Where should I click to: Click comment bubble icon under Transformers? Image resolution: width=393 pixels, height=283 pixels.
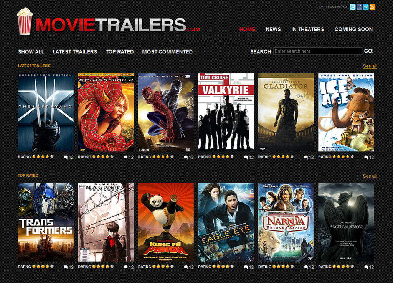point(66,267)
